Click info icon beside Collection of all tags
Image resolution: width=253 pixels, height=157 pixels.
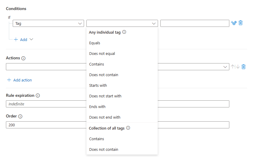[x=128, y=128]
